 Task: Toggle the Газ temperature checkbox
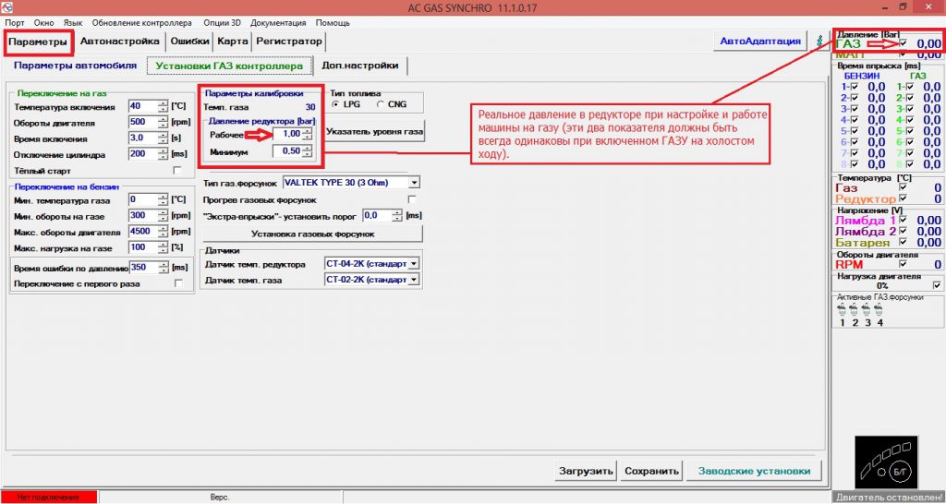click(x=904, y=187)
